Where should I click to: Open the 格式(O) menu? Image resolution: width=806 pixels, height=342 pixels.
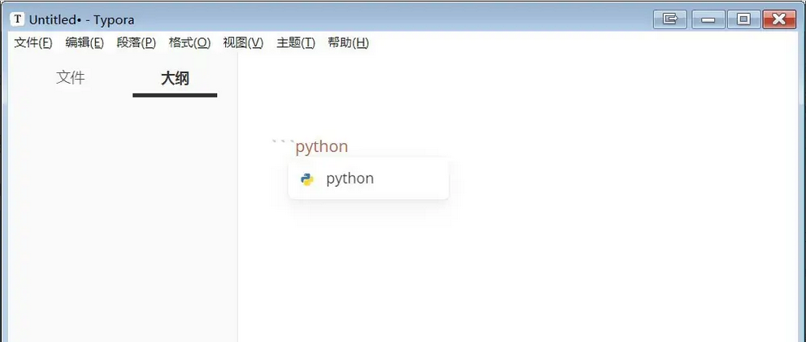189,43
